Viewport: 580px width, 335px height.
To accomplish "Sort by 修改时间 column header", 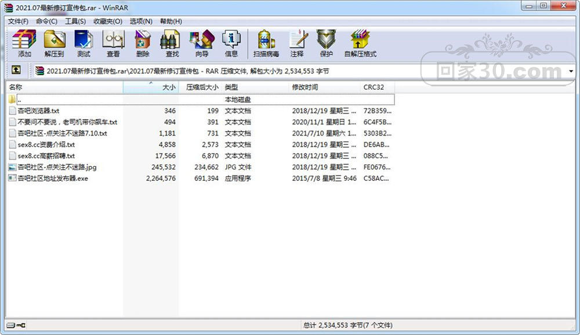I will pos(324,88).
